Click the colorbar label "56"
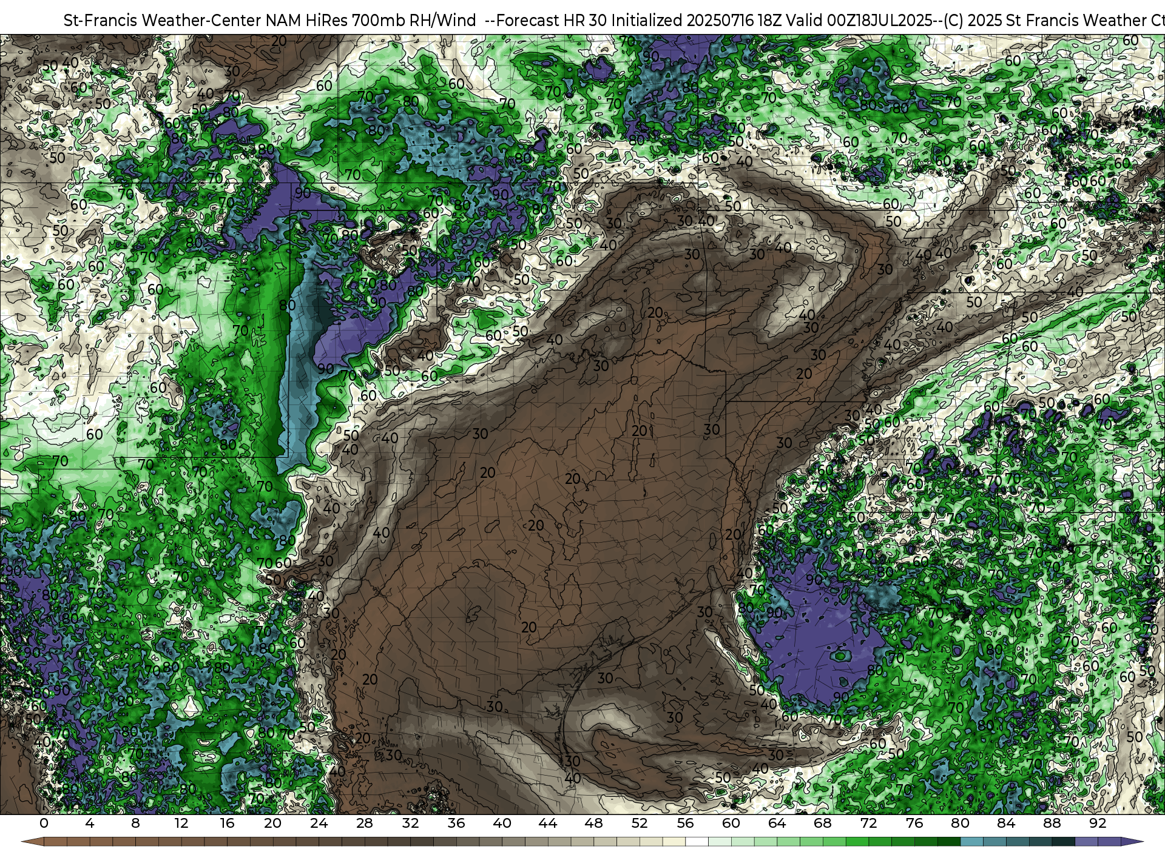Screen dimensions: 1165x849 coord(686,823)
